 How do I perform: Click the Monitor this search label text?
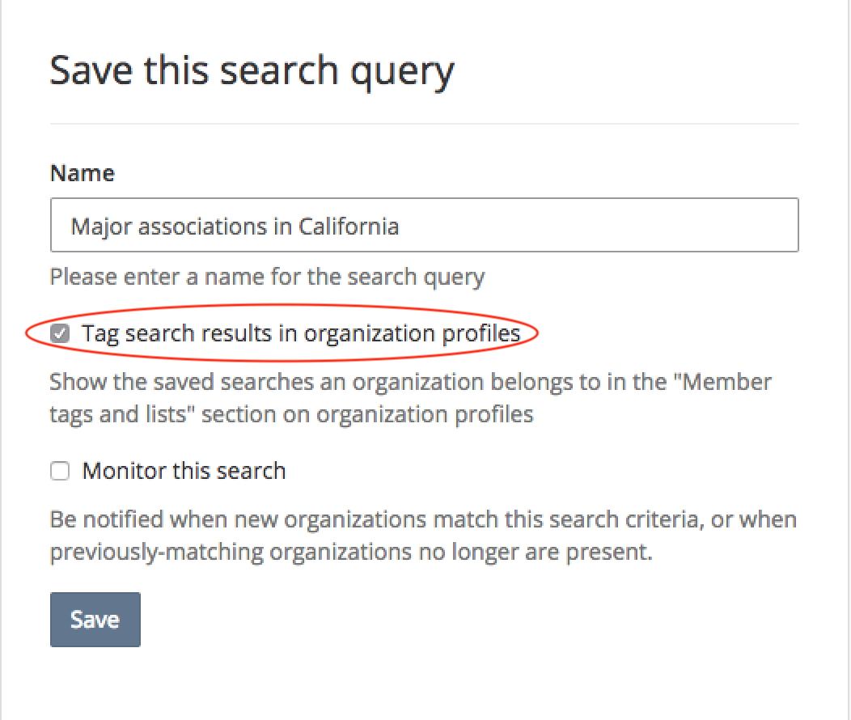pos(184,471)
